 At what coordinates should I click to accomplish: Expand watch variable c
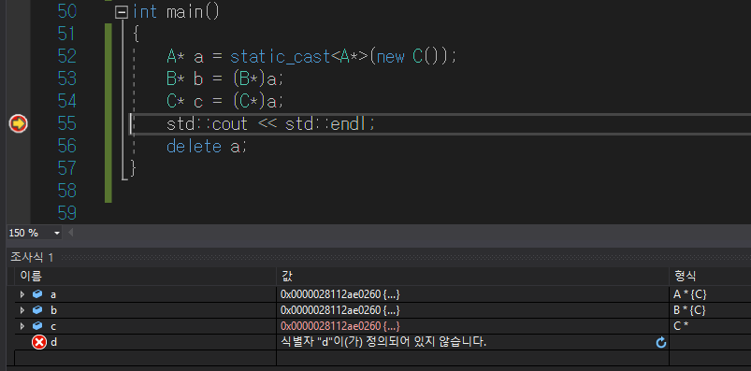tap(22, 326)
